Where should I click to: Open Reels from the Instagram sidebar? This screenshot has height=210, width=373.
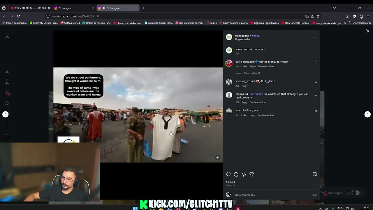[7, 82]
